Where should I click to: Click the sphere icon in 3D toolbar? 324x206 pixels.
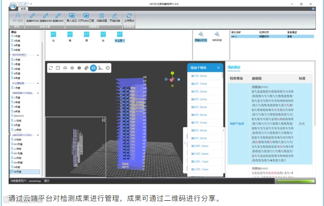pos(79,68)
